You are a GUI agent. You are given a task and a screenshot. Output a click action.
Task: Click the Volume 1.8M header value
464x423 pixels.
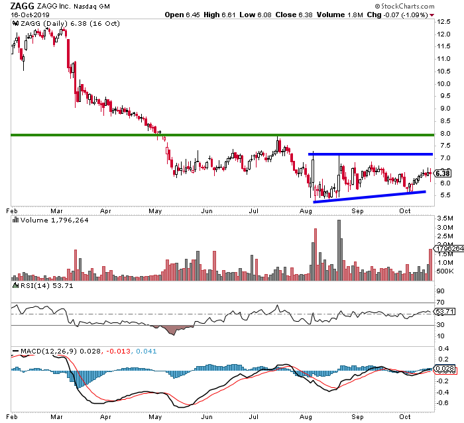[x=339, y=15]
